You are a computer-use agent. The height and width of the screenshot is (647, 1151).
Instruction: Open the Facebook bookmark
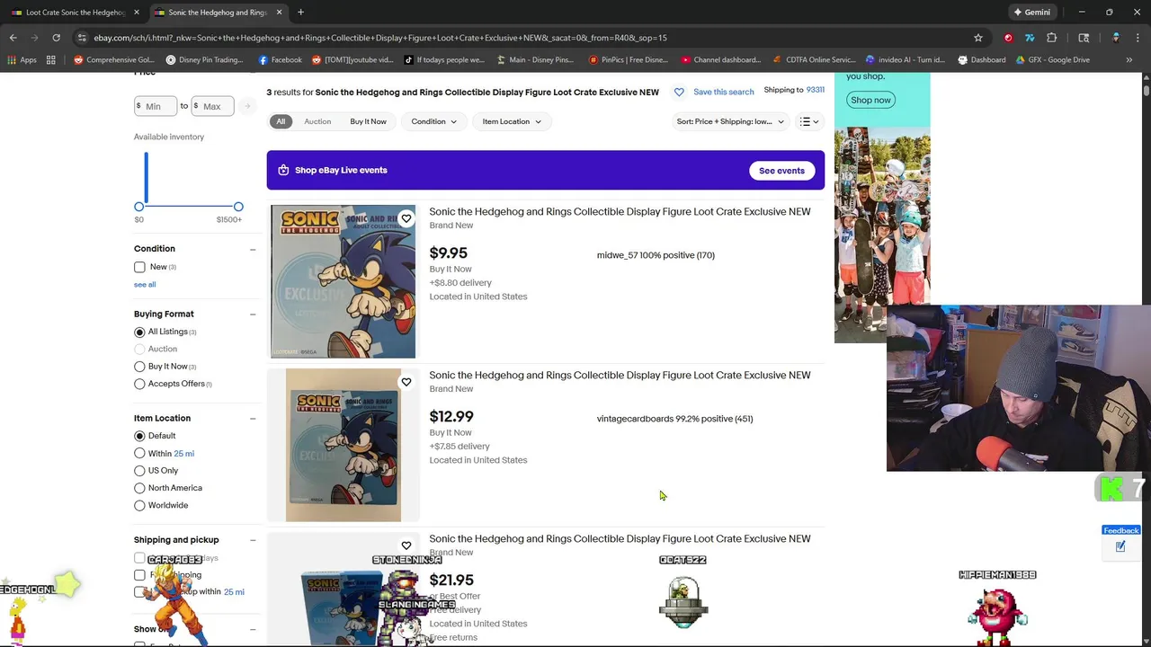(x=280, y=60)
